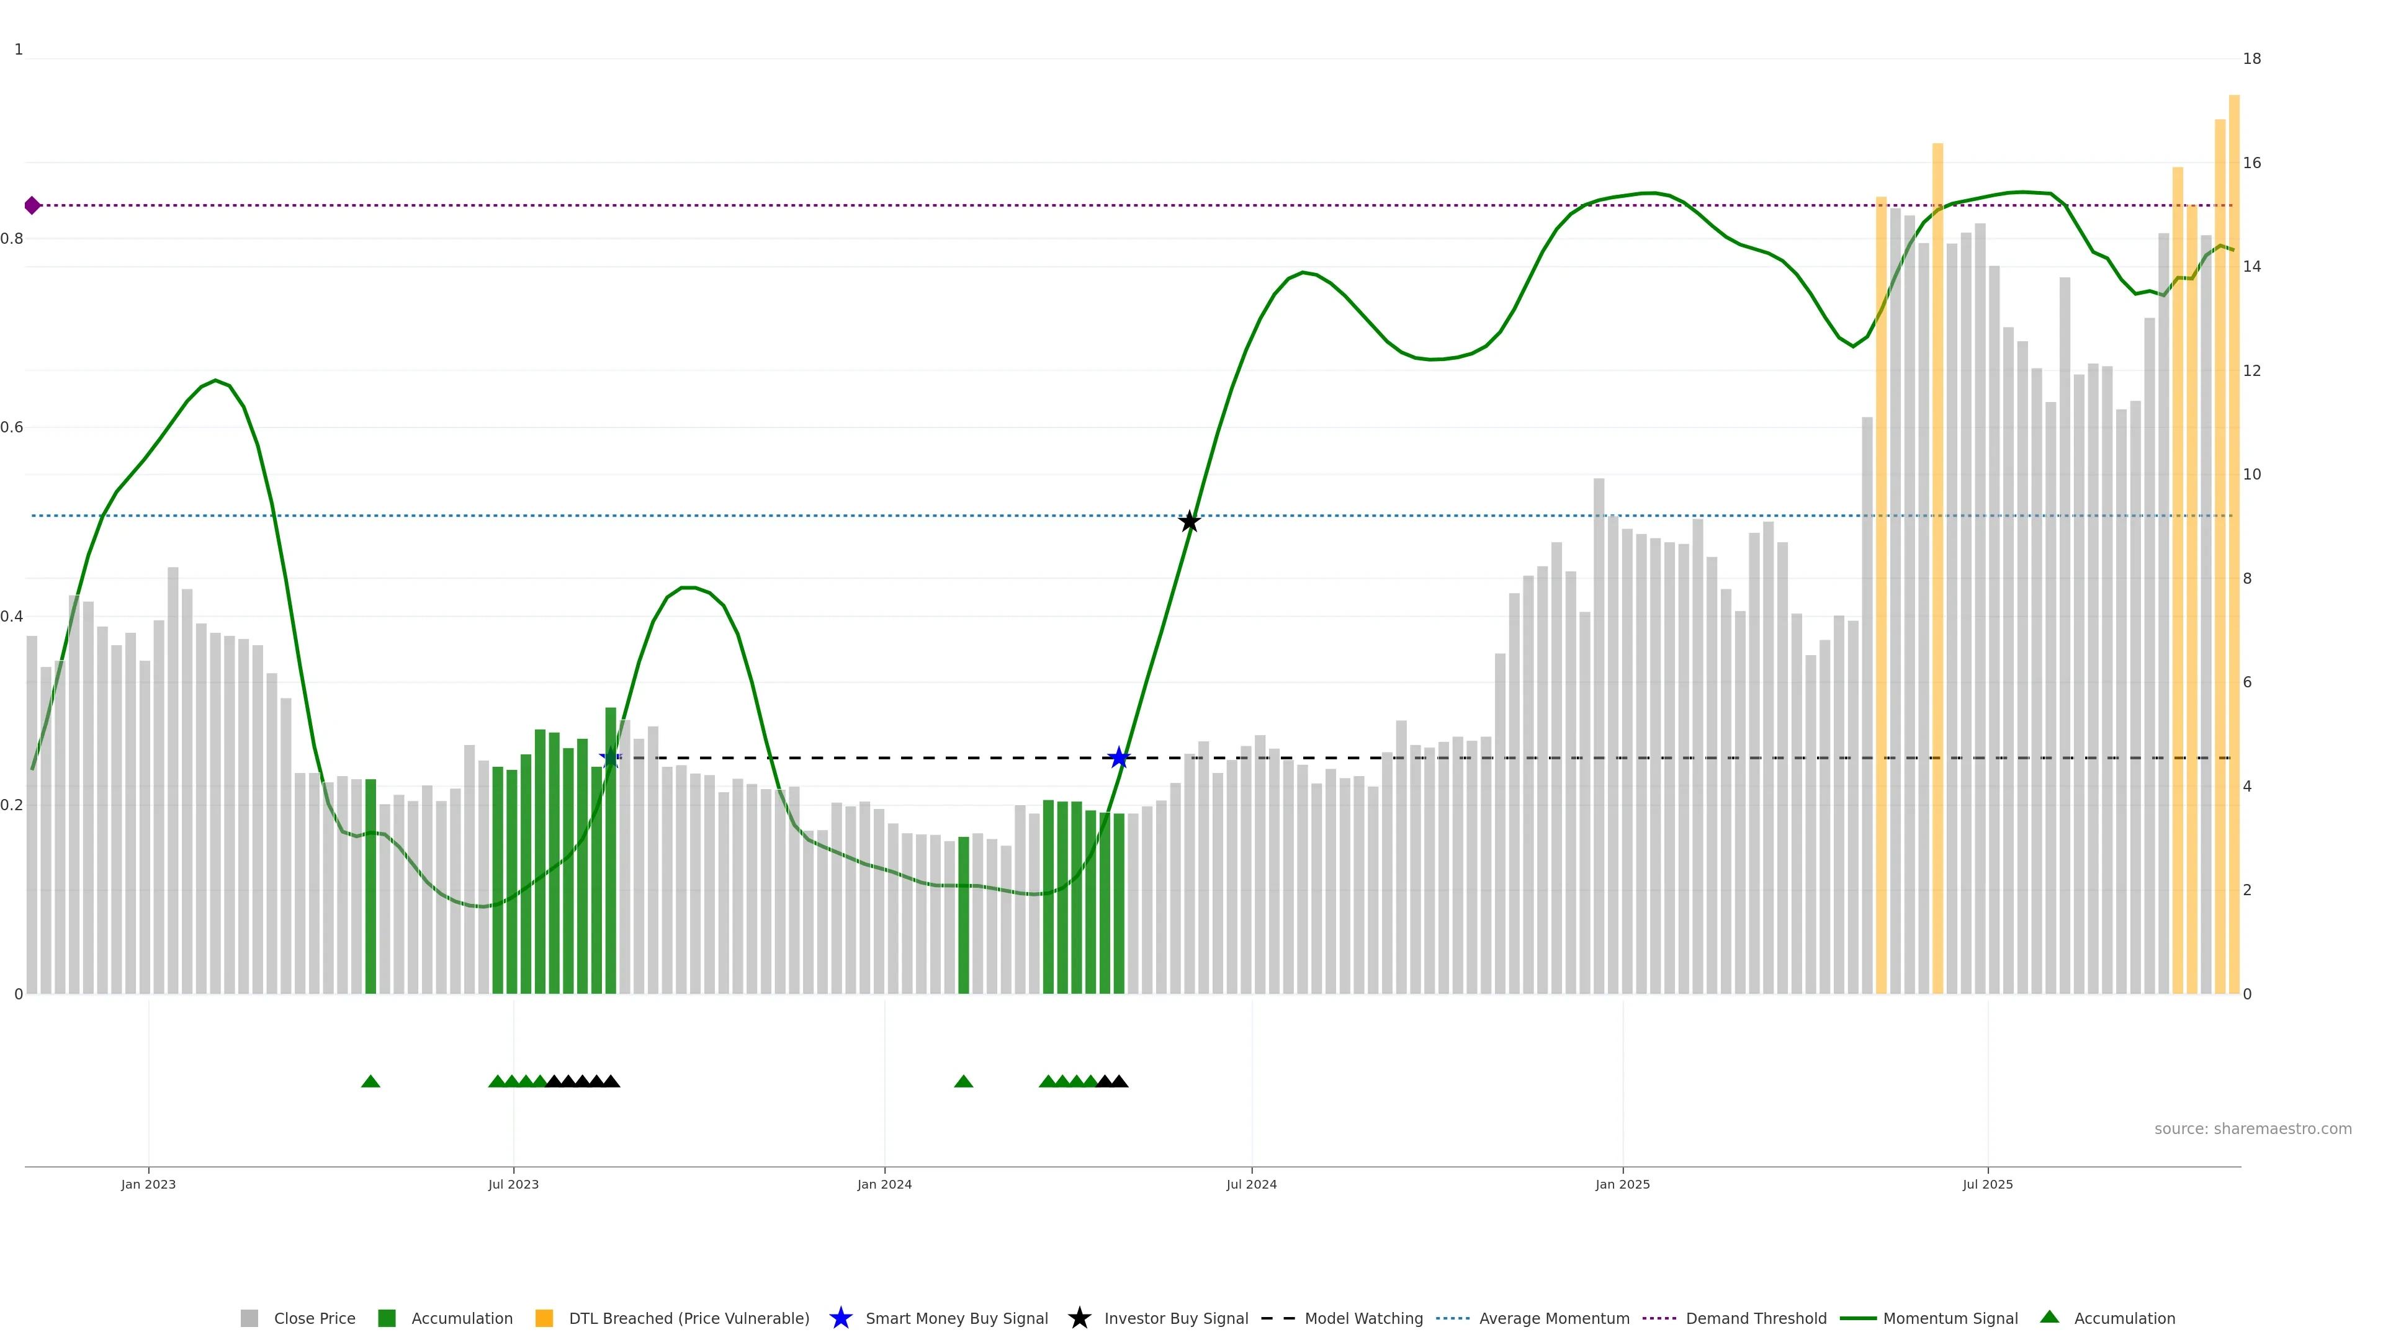2383x1340 pixels.
Task: Click the purple diamond Demand Threshold marker
Action: 32,205
